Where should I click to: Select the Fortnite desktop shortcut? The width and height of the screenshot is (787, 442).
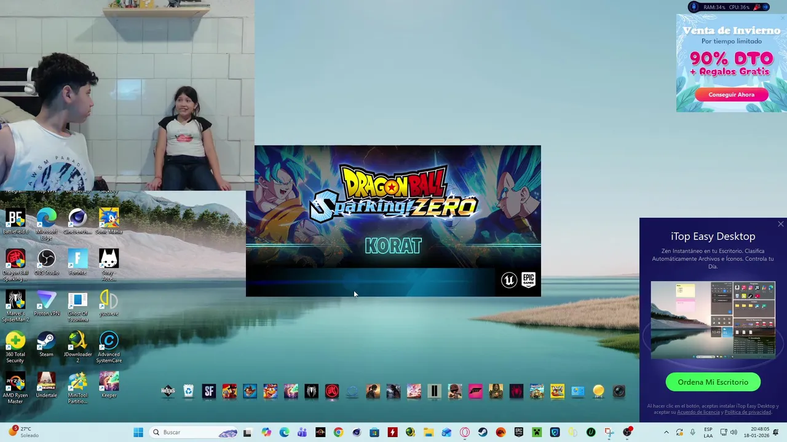click(x=77, y=263)
